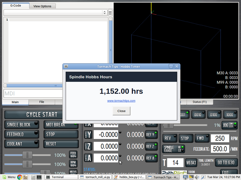Screen dimensions: 241x180
Task: Close the Hobbs Timer dialog
Action: coord(121,111)
